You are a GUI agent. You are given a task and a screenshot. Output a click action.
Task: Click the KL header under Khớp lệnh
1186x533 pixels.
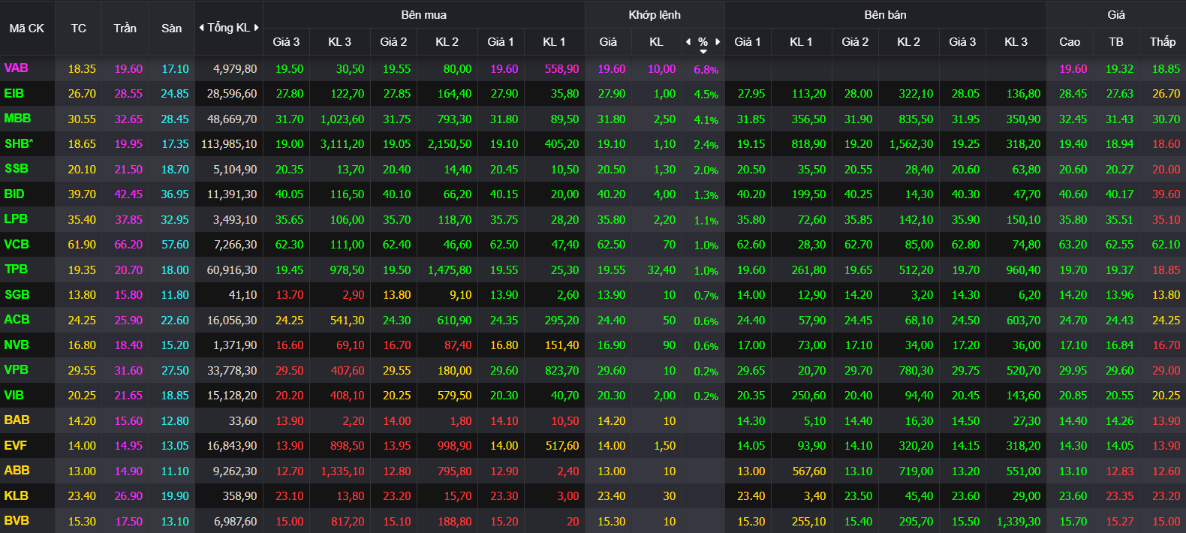pos(656,42)
